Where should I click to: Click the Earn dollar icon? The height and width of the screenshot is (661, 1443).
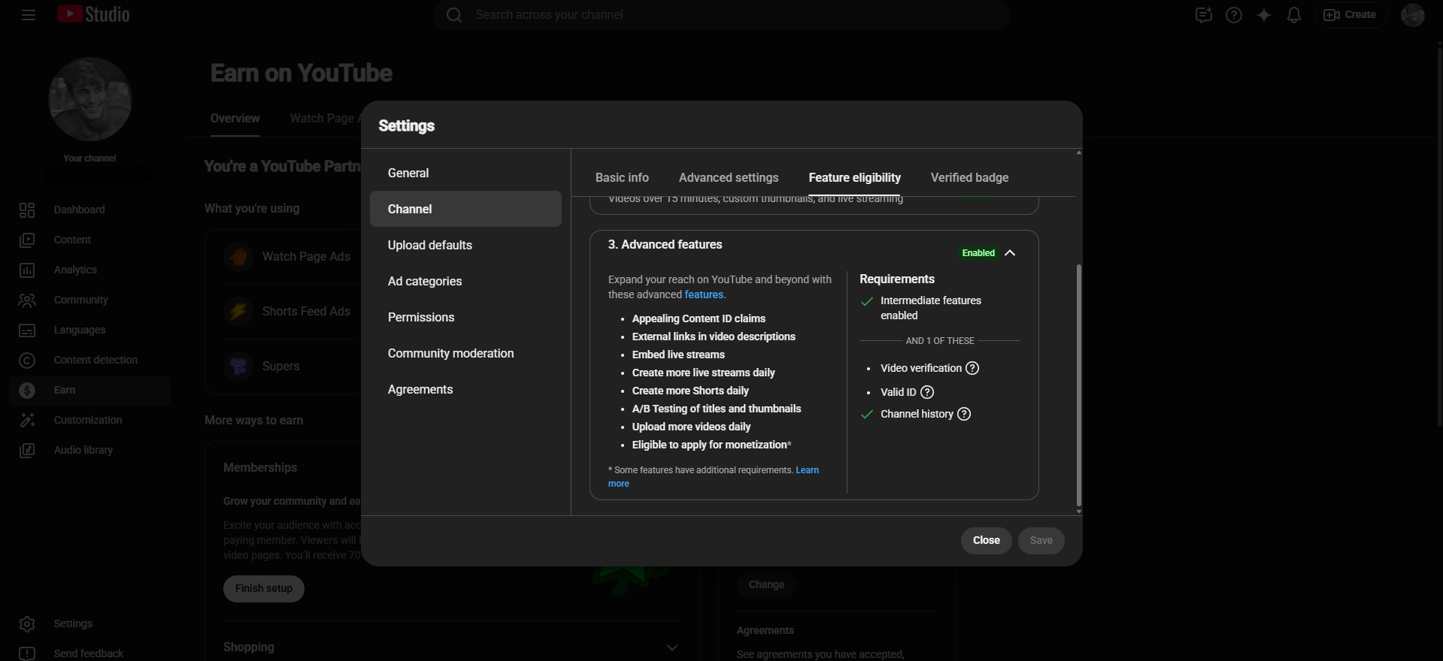point(27,391)
